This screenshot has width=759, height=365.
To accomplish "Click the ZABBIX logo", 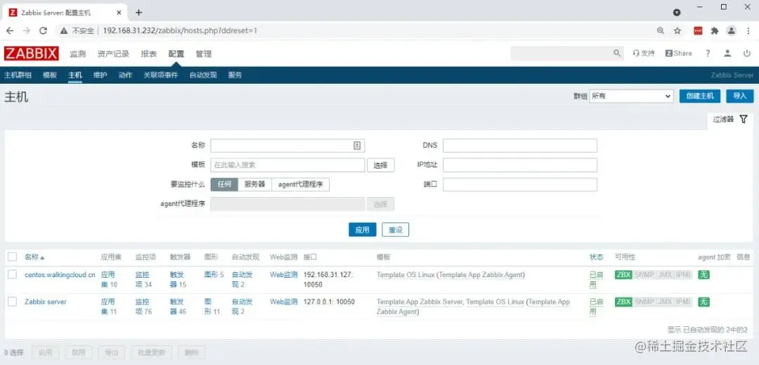I will coord(32,53).
